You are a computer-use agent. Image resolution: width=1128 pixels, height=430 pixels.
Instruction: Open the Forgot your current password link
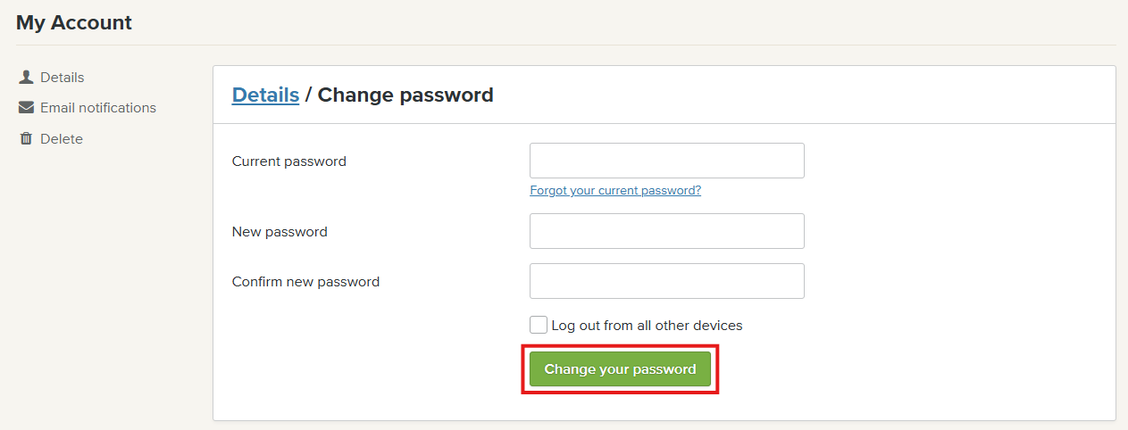tap(615, 191)
